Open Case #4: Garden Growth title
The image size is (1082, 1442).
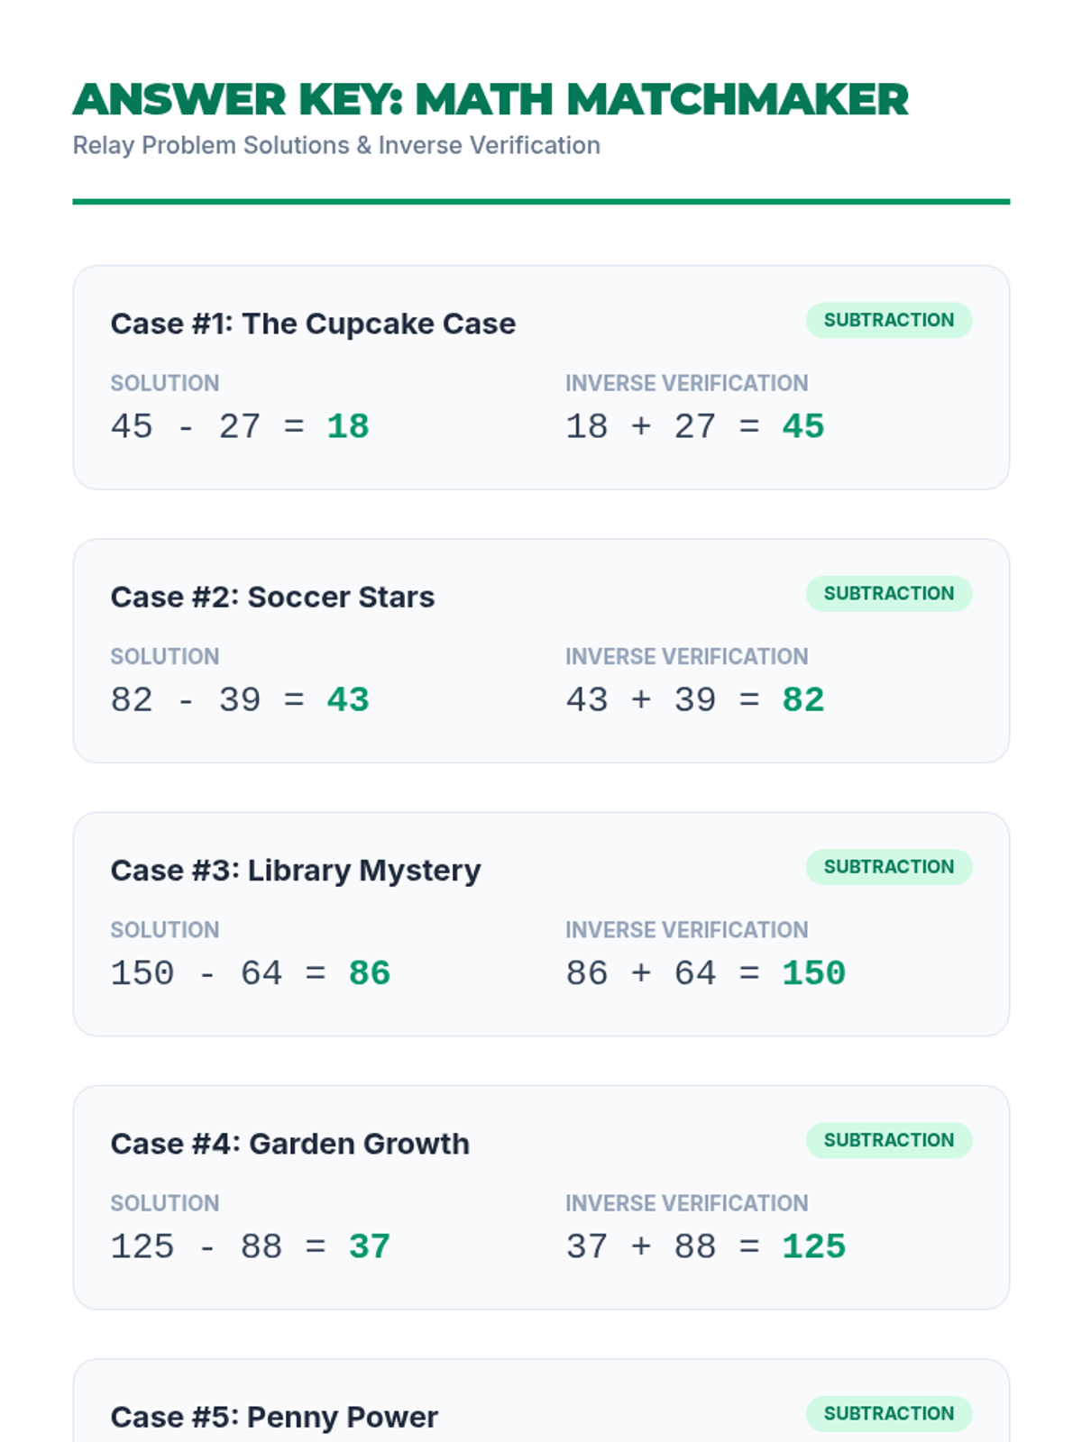tap(290, 1144)
